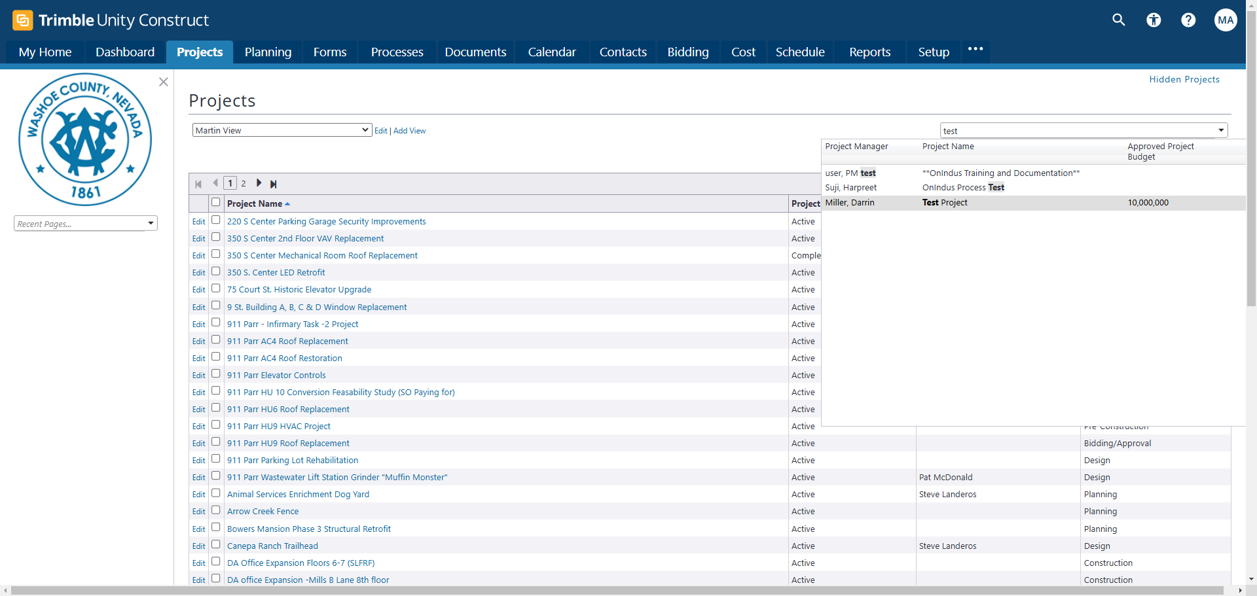Open 911 Parr Wastewater Lift Station Grinder project
This screenshot has height=596, width=1257.
pos(337,478)
